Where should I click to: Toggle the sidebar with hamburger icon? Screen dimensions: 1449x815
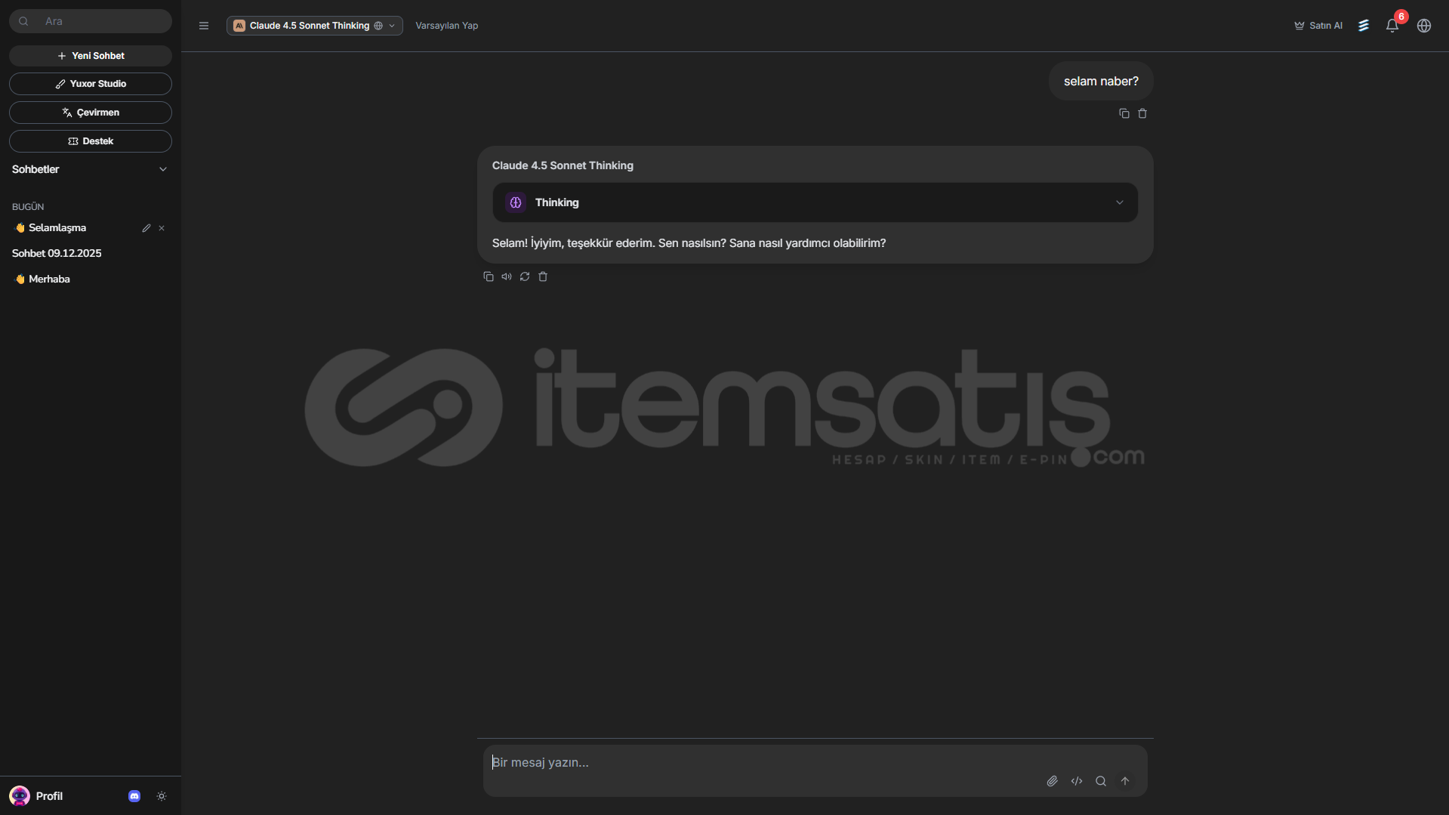tap(203, 26)
